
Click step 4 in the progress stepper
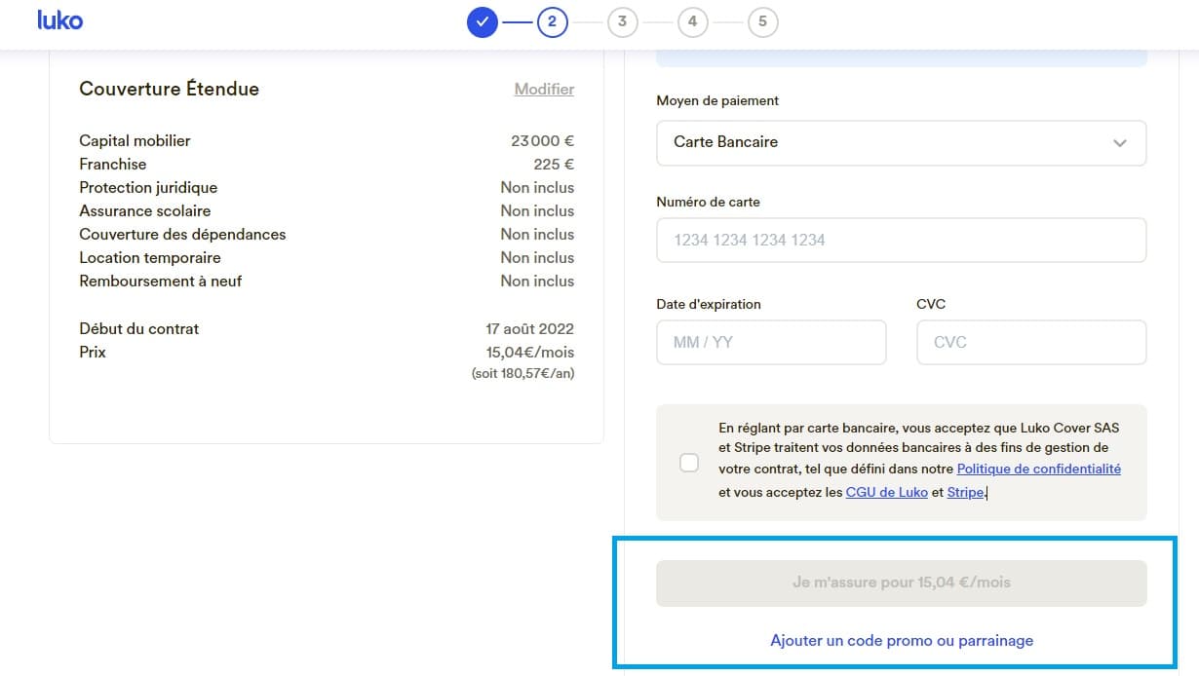click(x=692, y=20)
